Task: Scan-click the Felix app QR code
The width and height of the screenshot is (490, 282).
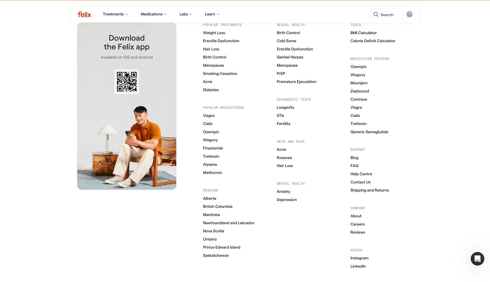Action: (x=126, y=82)
